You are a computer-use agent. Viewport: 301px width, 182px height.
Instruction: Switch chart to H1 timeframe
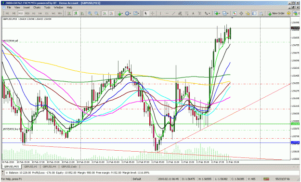pyautogui.click(x=34, y=13)
